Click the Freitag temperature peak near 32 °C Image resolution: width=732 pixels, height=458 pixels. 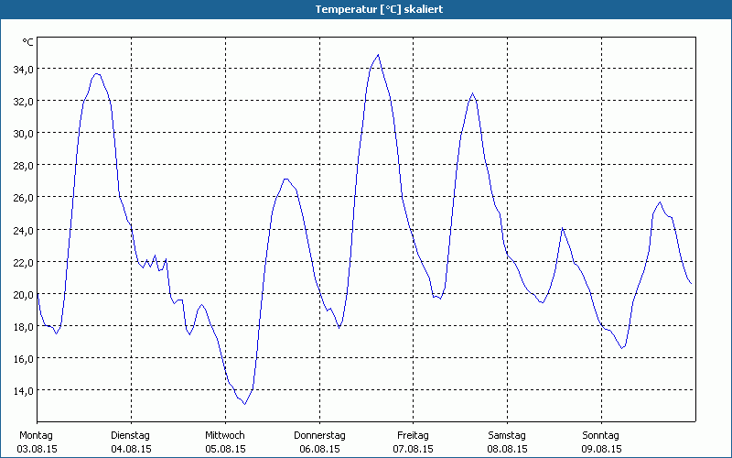(x=472, y=93)
